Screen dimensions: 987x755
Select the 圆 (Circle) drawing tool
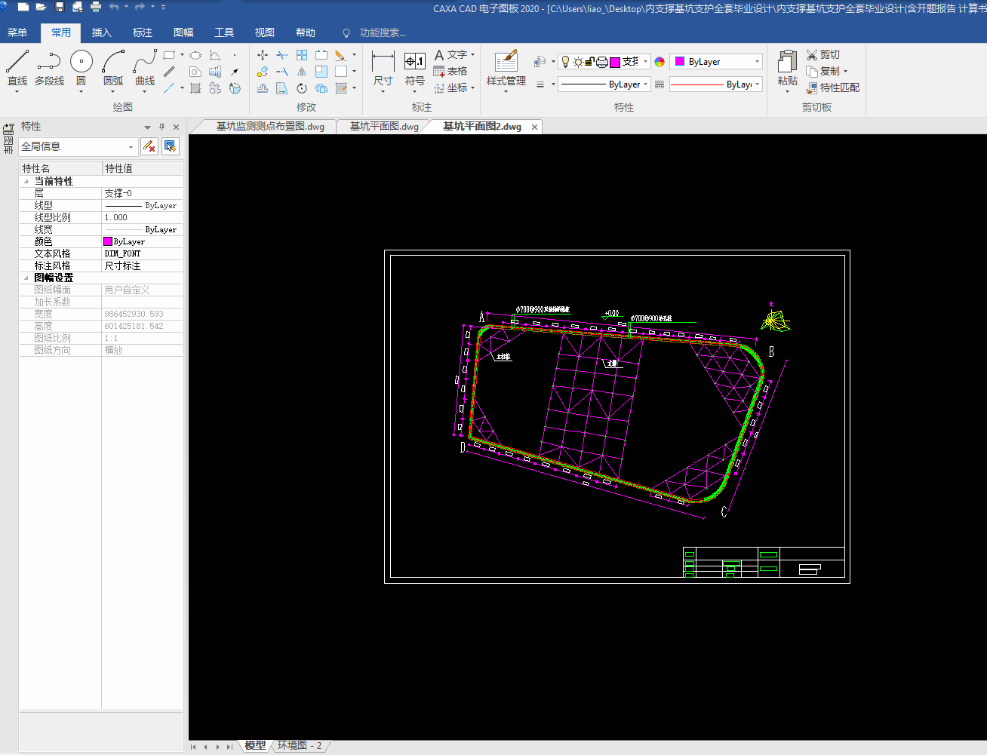(81, 68)
